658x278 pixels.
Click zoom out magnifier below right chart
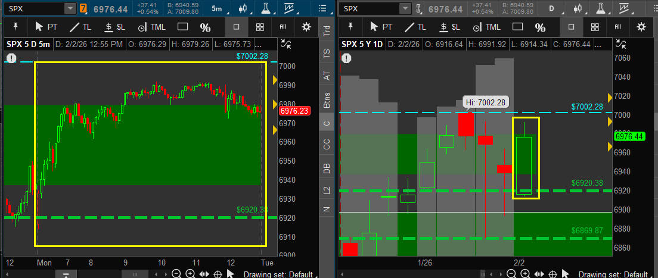(x=511, y=274)
